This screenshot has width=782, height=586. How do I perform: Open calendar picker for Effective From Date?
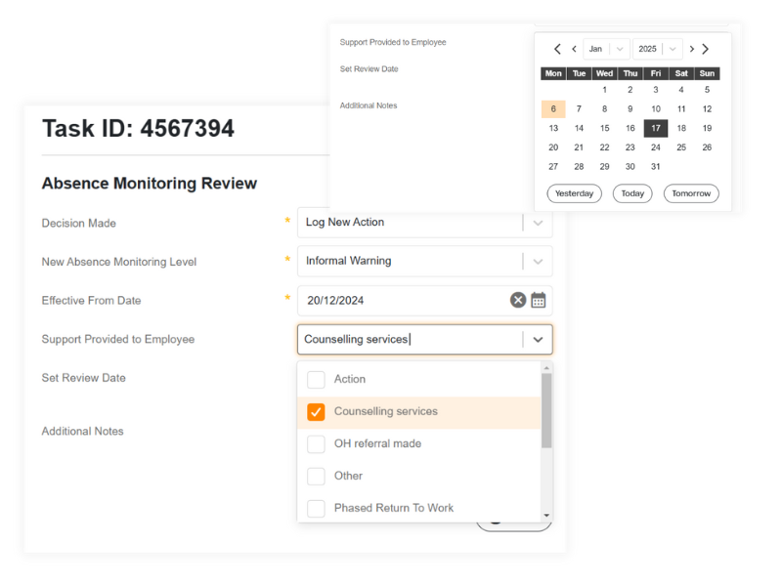tap(539, 300)
